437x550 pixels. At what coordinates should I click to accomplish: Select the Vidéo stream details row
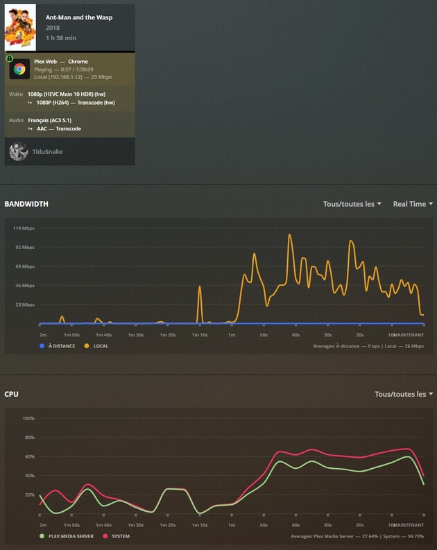click(70, 98)
